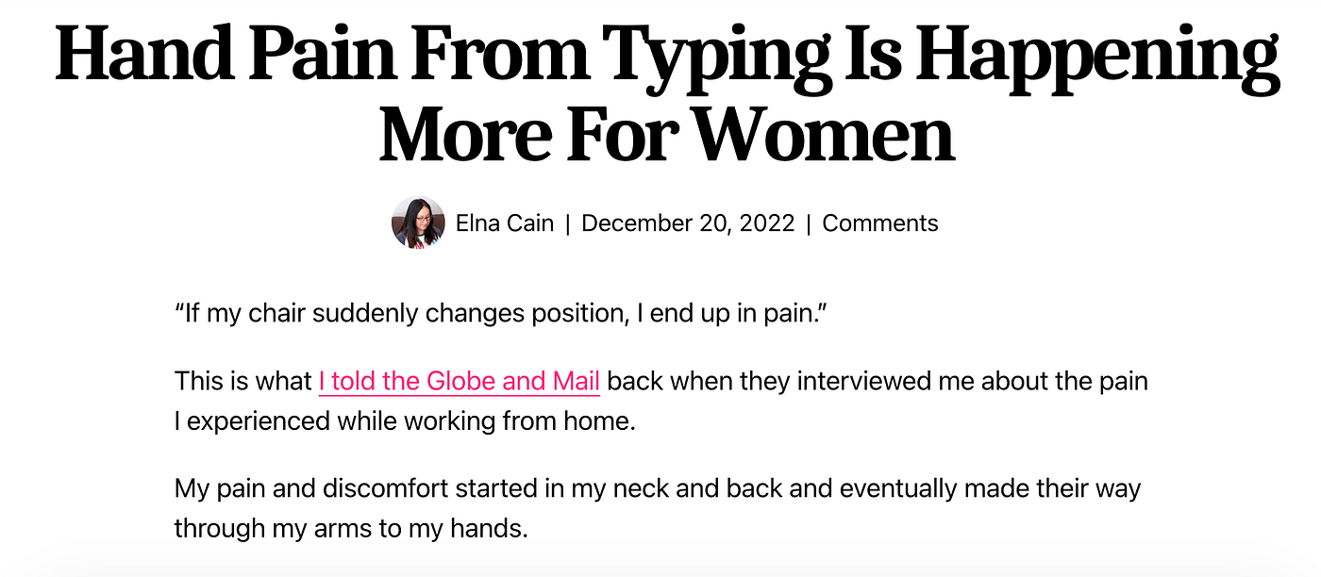The image size is (1321, 577).
Task: Click the line "I experienced while working from home."
Action: [x=406, y=420]
